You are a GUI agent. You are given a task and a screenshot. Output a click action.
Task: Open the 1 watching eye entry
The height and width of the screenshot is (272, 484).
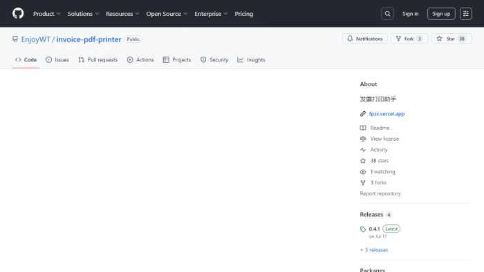pyautogui.click(x=378, y=172)
